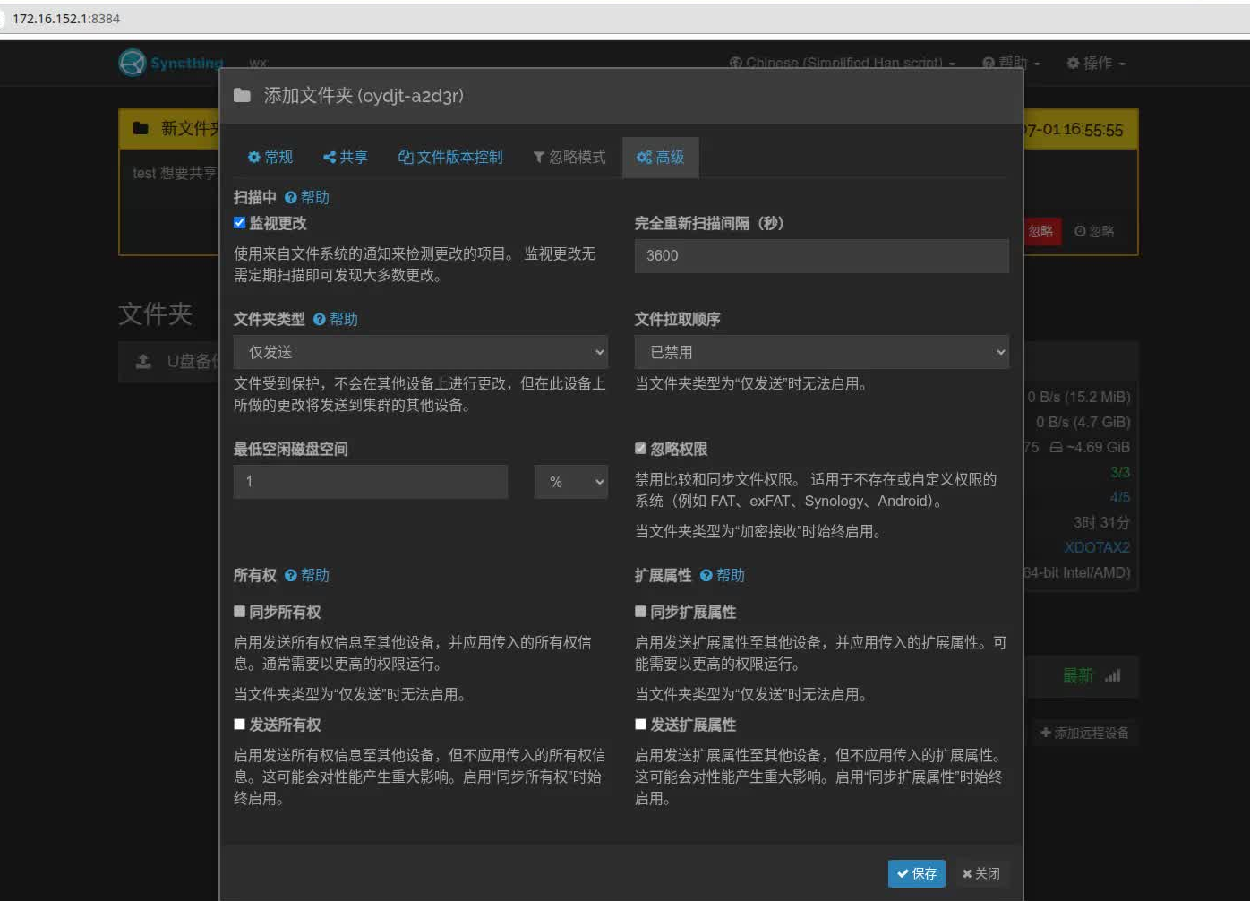Open 帮助 link next to 所有权
This screenshot has height=901, width=1250.
(x=307, y=575)
